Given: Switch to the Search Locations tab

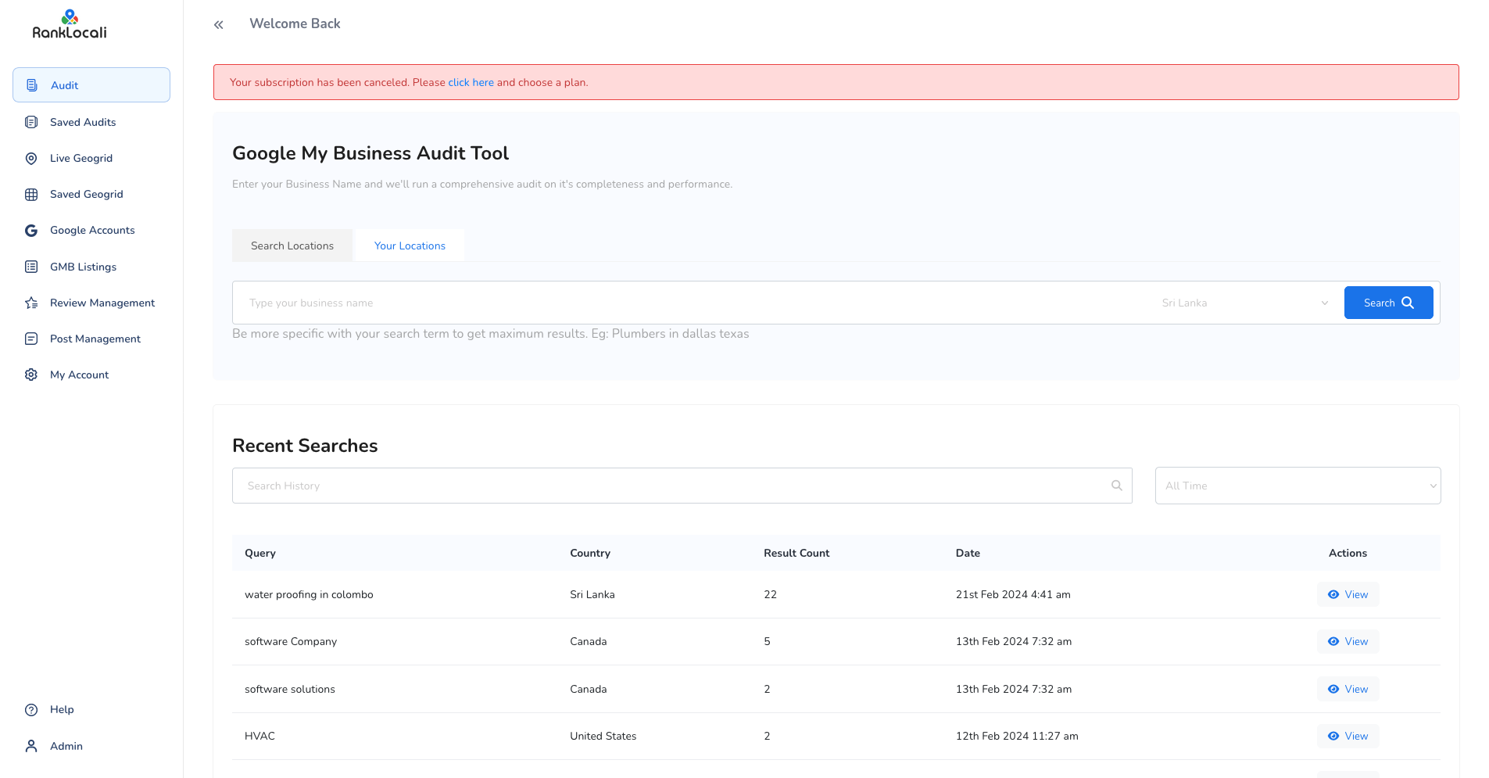Looking at the screenshot, I should [x=292, y=245].
